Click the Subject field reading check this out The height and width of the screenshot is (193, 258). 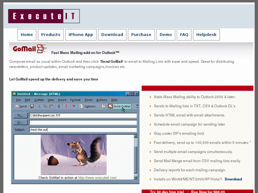(83, 130)
